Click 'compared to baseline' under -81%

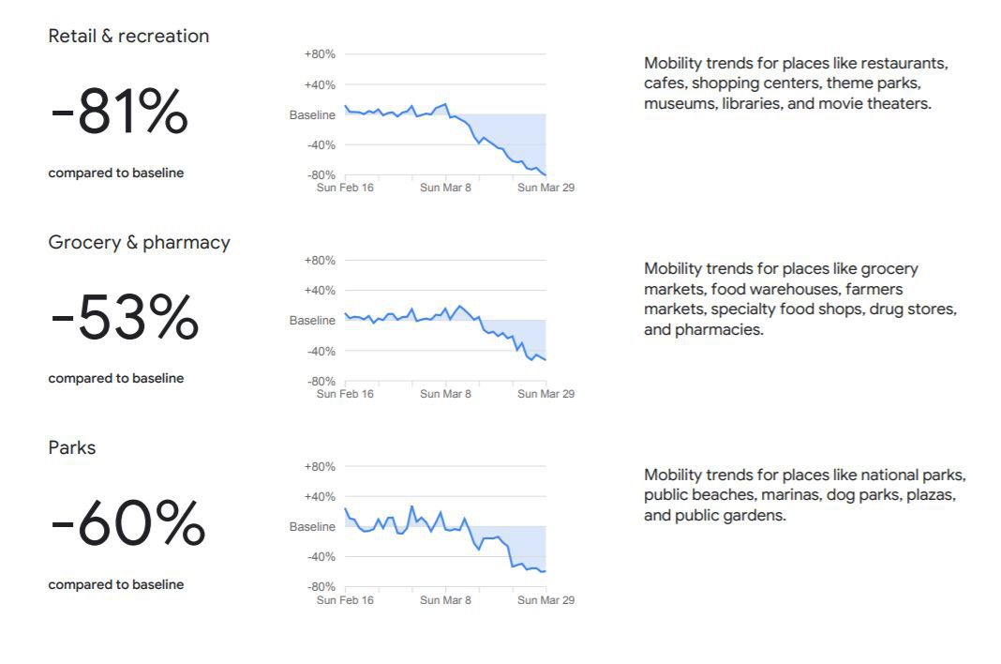coord(116,173)
